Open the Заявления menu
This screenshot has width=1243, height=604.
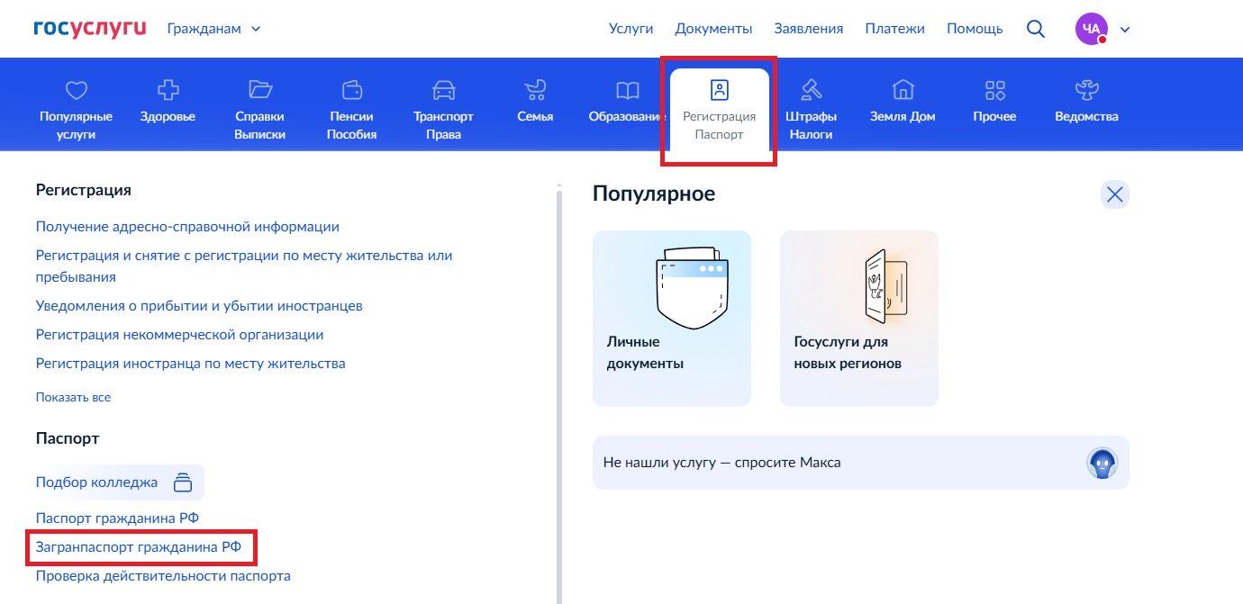click(x=809, y=29)
